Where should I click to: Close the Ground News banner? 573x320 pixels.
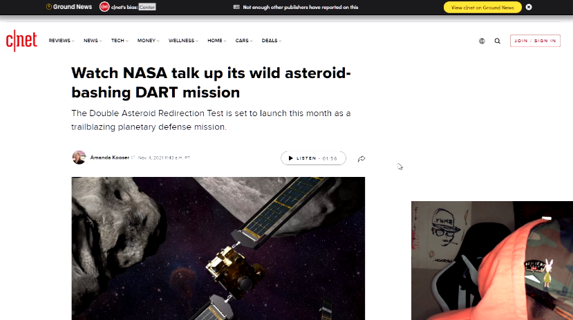pos(529,7)
